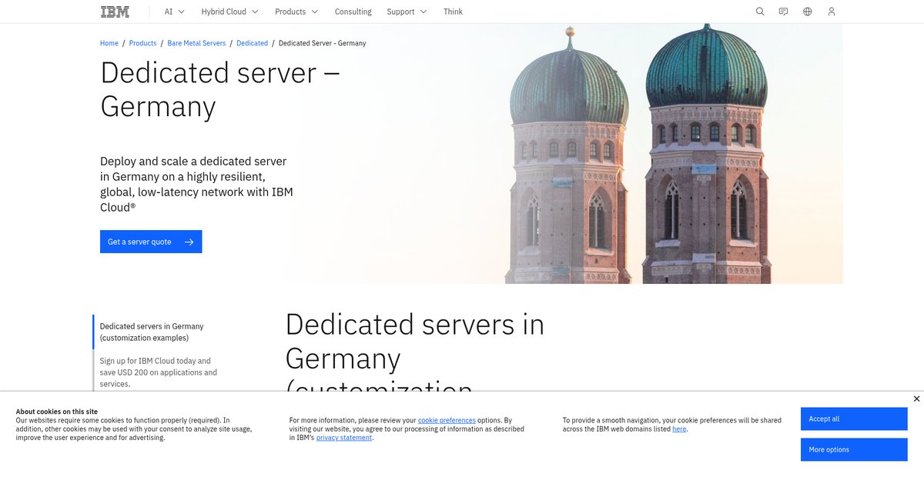Open the cookie preferences link
This screenshot has width=924, height=477.
(x=447, y=420)
